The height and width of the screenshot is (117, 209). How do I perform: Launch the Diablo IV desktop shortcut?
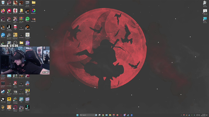[9, 19]
